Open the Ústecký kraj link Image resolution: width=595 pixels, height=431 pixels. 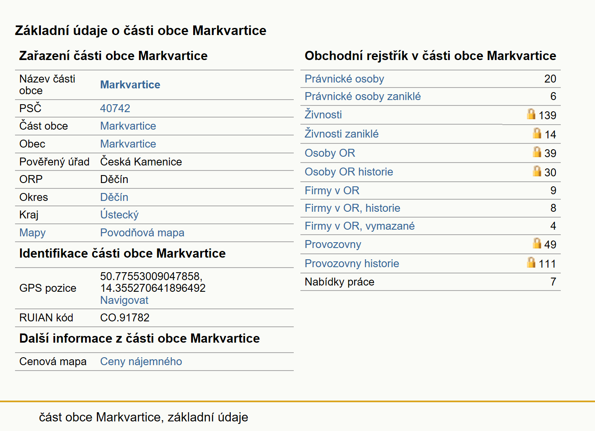pos(119,215)
